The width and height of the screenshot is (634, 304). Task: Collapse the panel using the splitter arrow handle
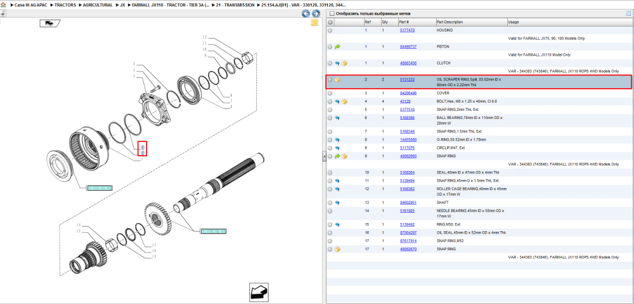324,156
